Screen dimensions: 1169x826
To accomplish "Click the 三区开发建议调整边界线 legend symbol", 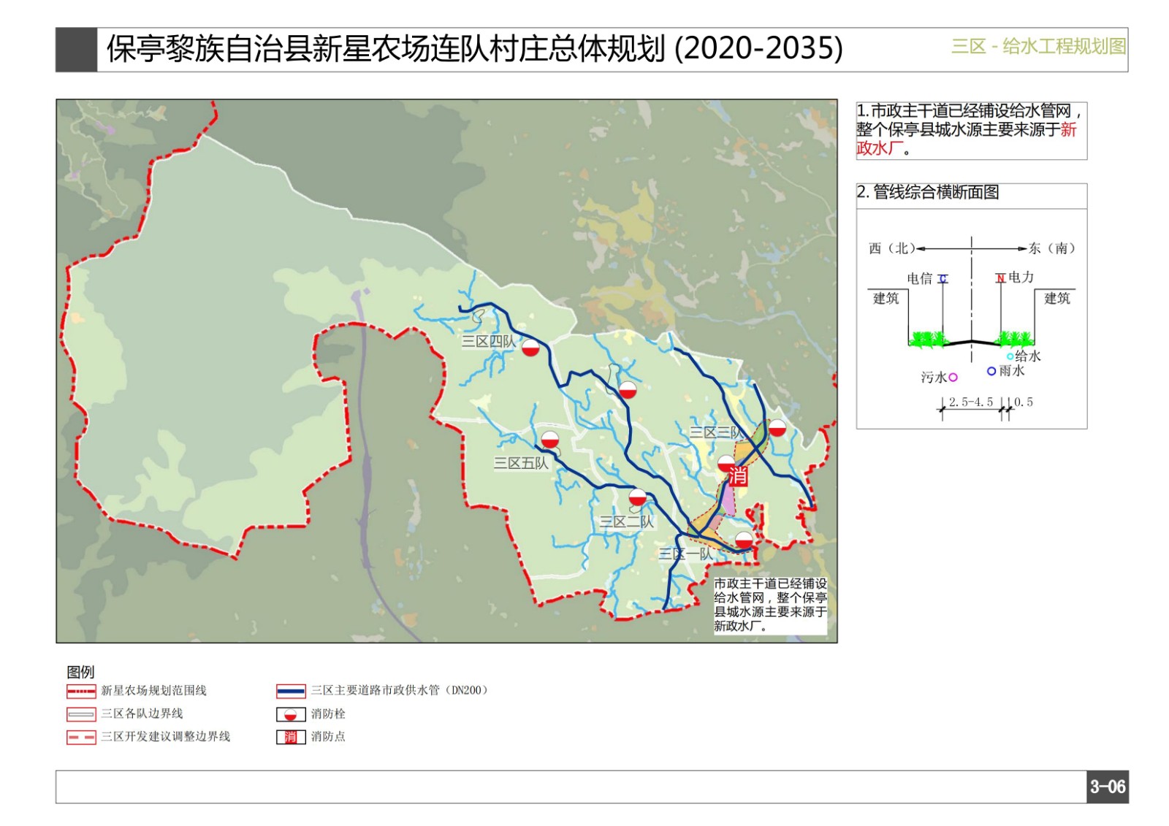I will [x=81, y=737].
